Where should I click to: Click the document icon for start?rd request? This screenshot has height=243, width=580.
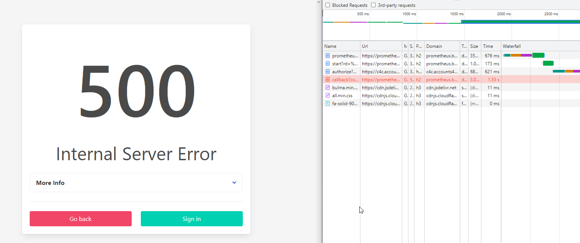click(x=327, y=63)
